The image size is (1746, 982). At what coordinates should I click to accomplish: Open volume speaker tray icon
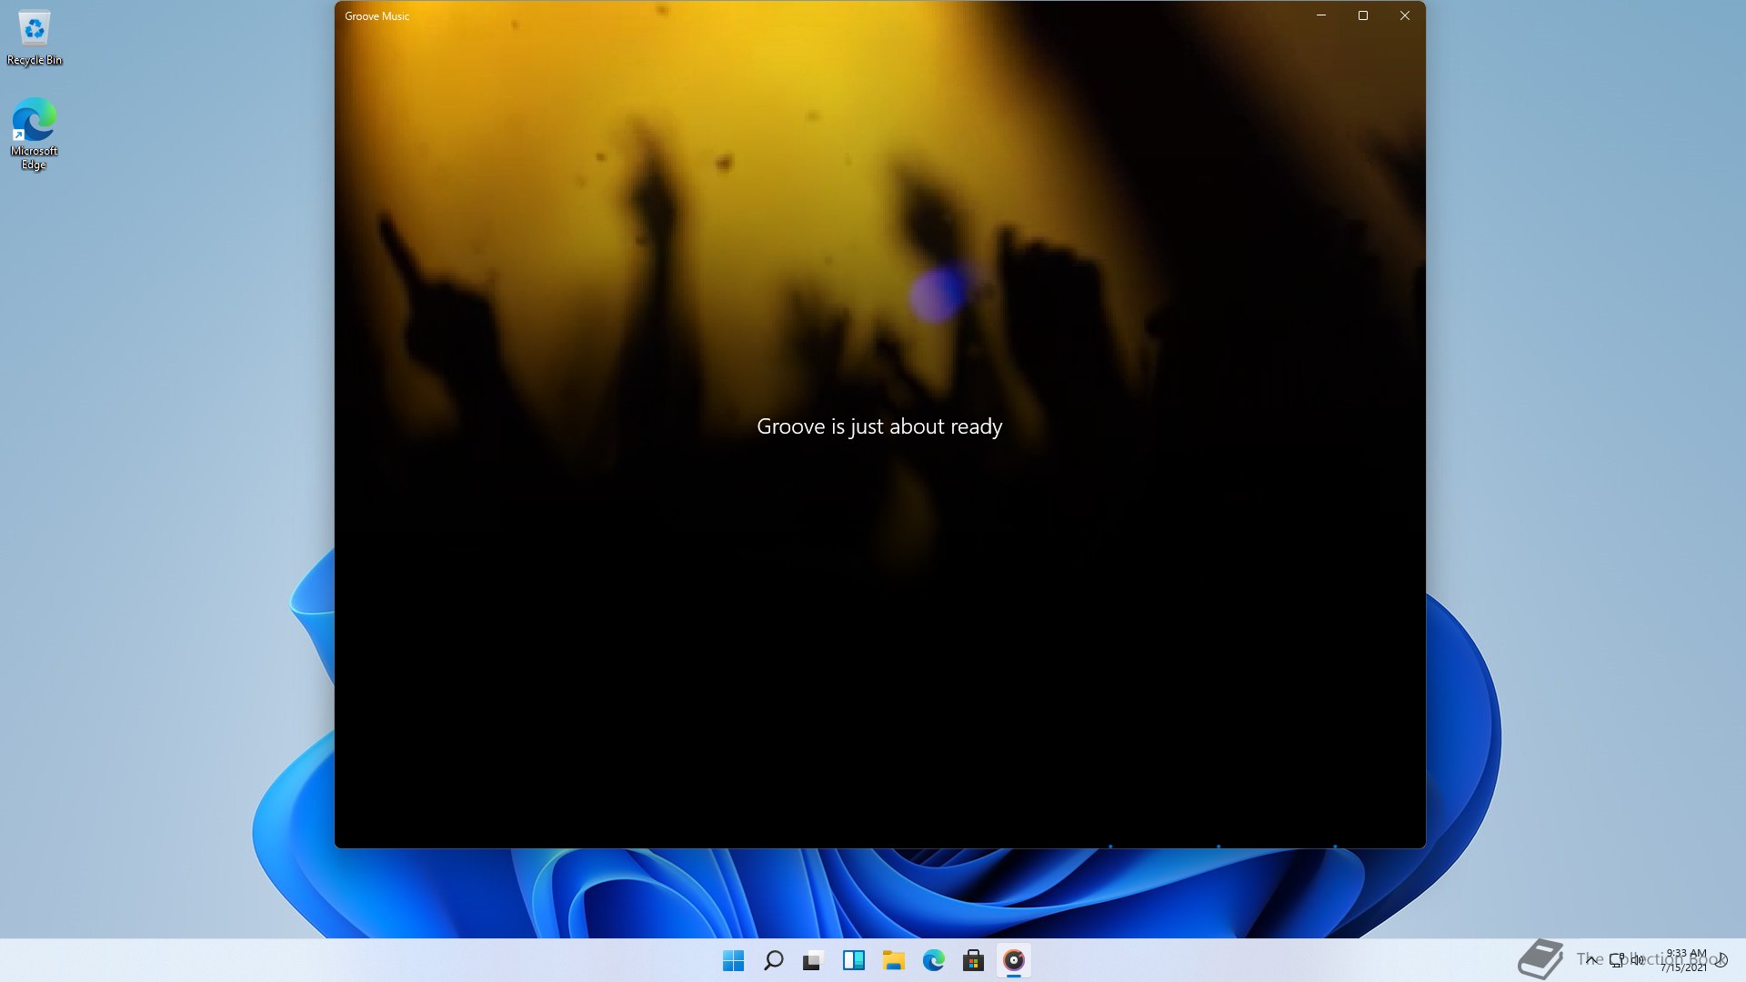(x=1638, y=960)
